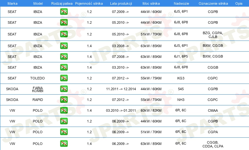Screen dimensions: 249x150
Task: Click the fuel icon in the IBIZA 44kW 6J8, 6P8 row
Action: point(64,22)
